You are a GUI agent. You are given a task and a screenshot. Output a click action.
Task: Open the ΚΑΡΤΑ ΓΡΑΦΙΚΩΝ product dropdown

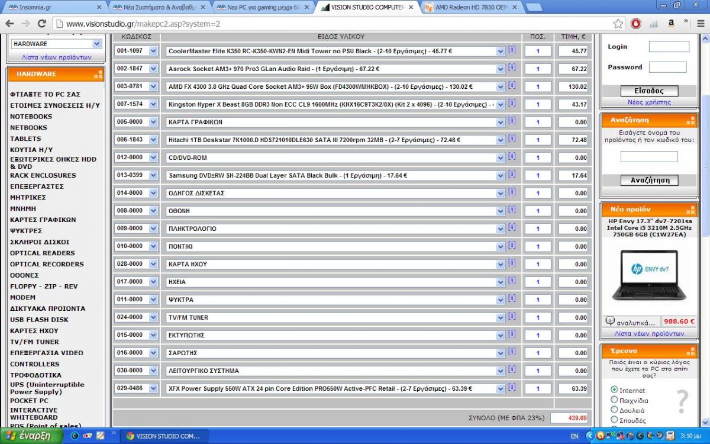pos(335,123)
